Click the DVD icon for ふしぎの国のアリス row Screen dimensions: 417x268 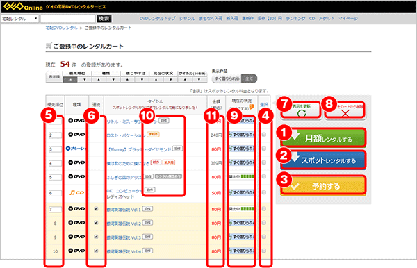[76, 176]
